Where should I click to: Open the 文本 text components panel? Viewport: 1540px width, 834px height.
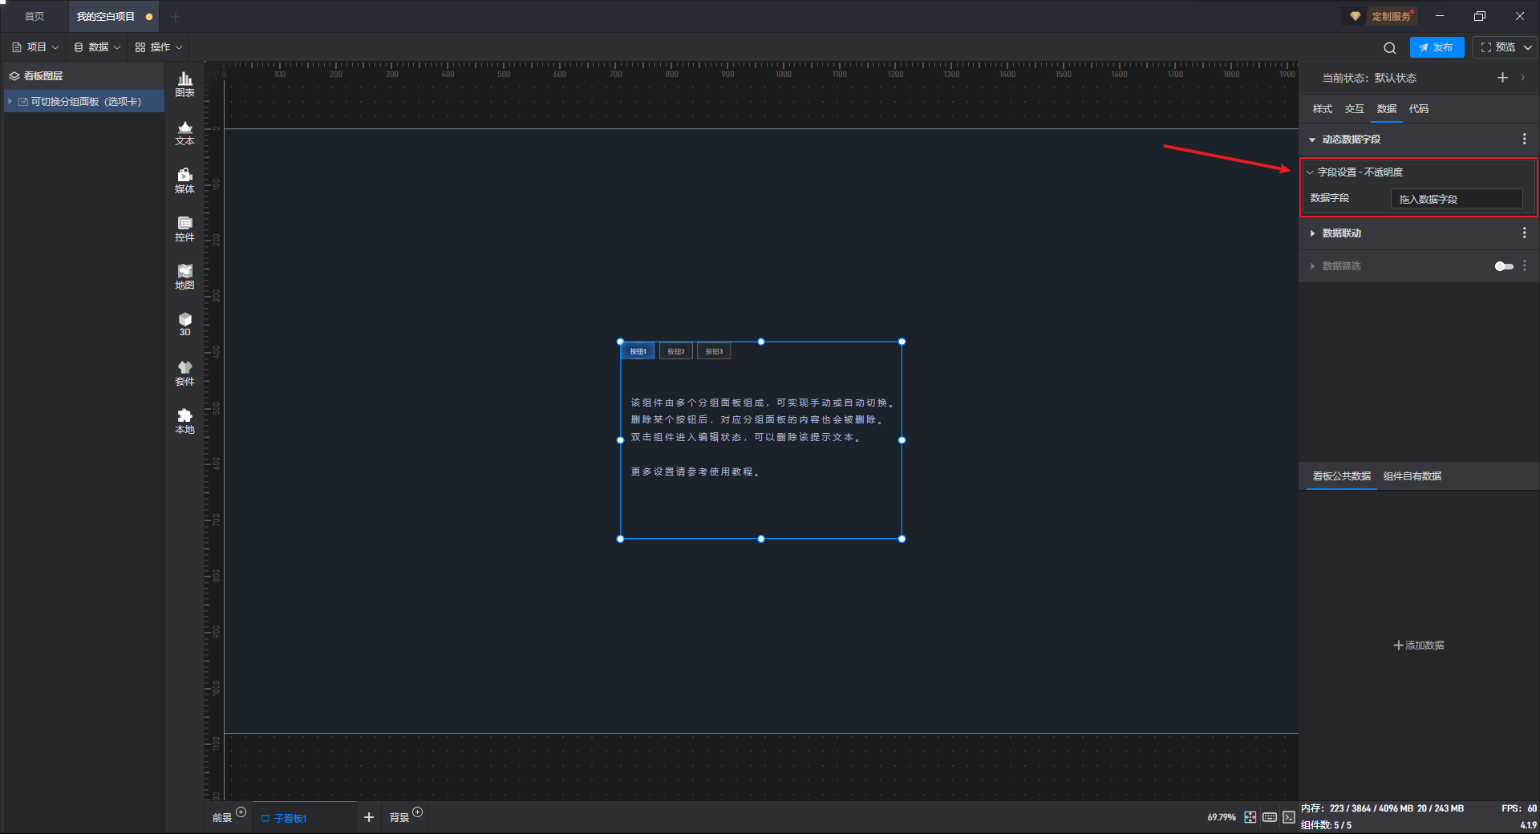(184, 132)
